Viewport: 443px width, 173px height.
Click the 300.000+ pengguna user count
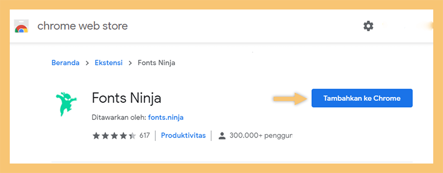click(x=261, y=136)
